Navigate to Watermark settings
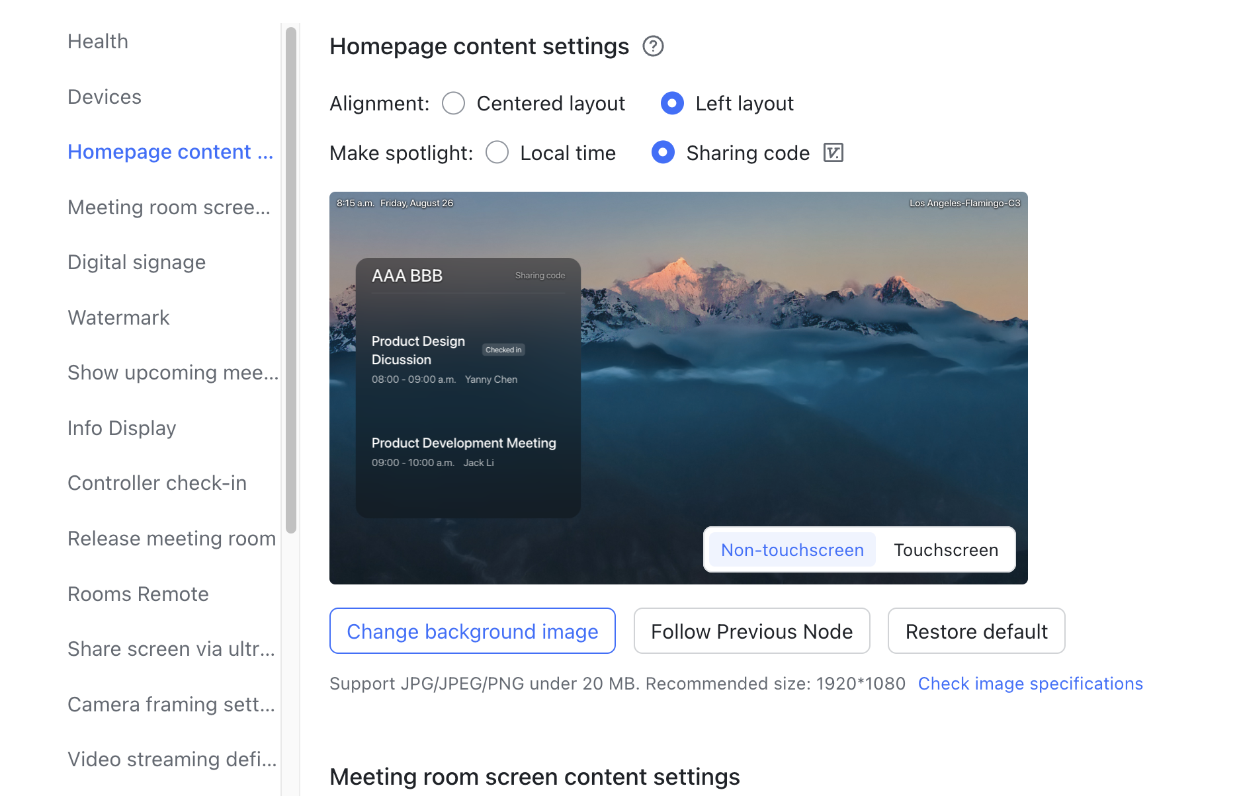 click(x=118, y=318)
